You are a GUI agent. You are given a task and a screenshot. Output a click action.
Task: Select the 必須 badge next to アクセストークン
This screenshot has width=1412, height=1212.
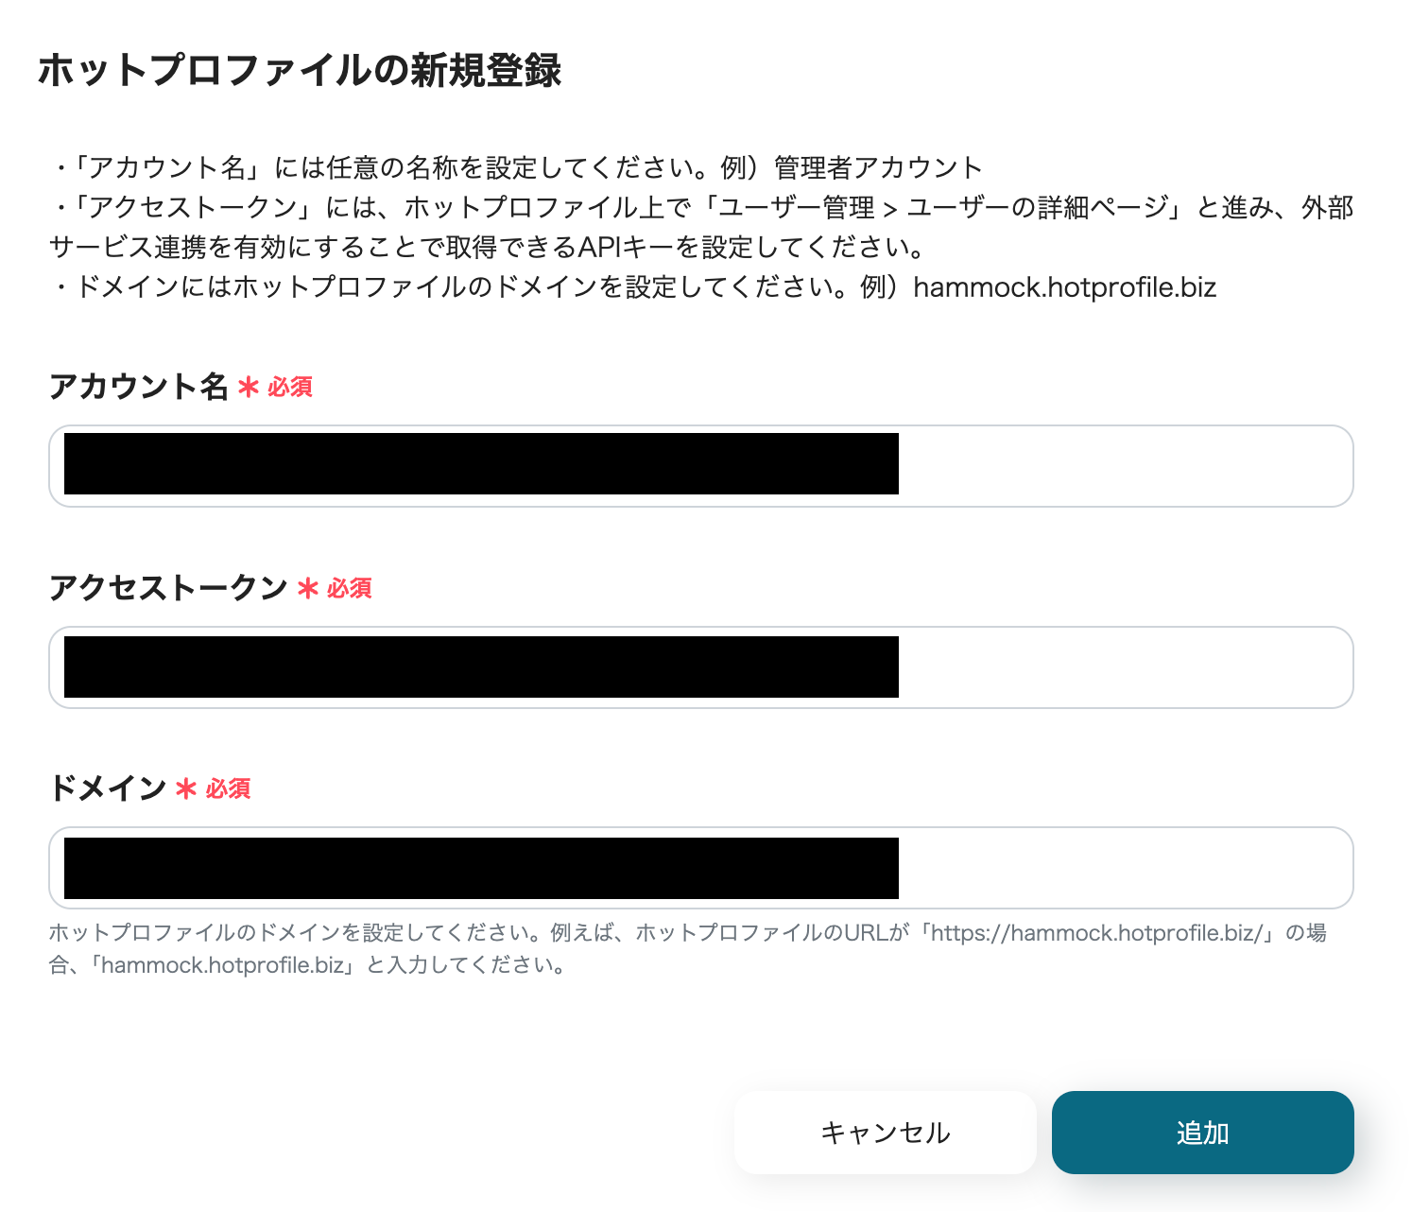[x=350, y=588]
